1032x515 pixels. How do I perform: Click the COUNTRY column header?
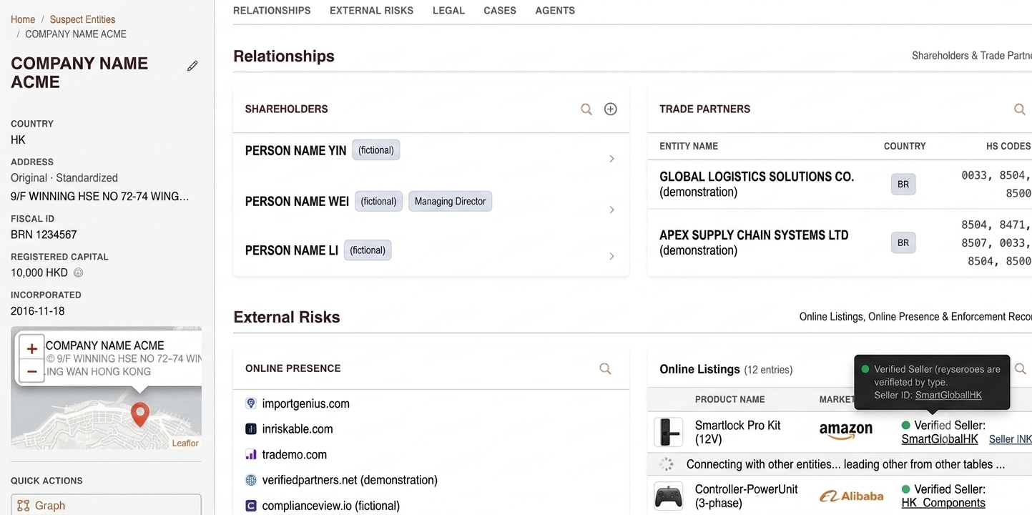pyautogui.click(x=905, y=146)
